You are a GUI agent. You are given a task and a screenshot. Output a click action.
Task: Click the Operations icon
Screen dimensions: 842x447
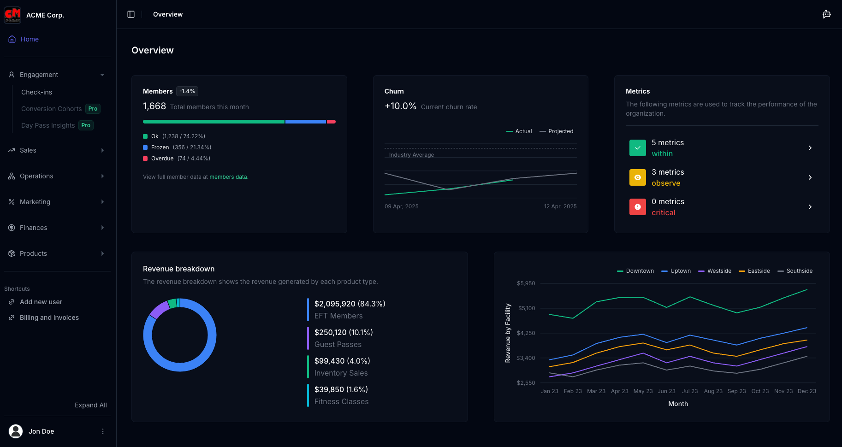click(11, 176)
